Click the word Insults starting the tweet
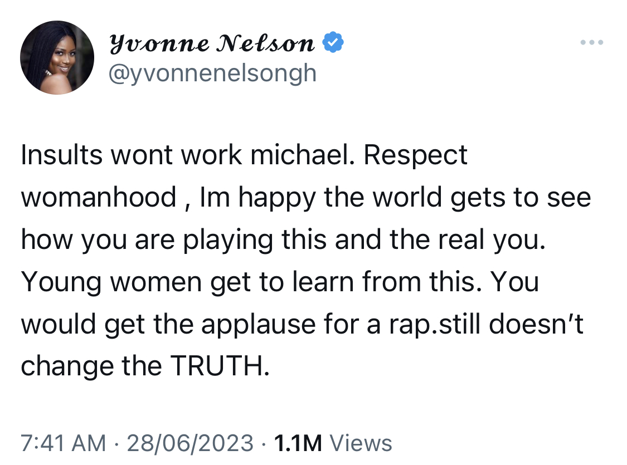The width and height of the screenshot is (627, 465). (x=61, y=155)
